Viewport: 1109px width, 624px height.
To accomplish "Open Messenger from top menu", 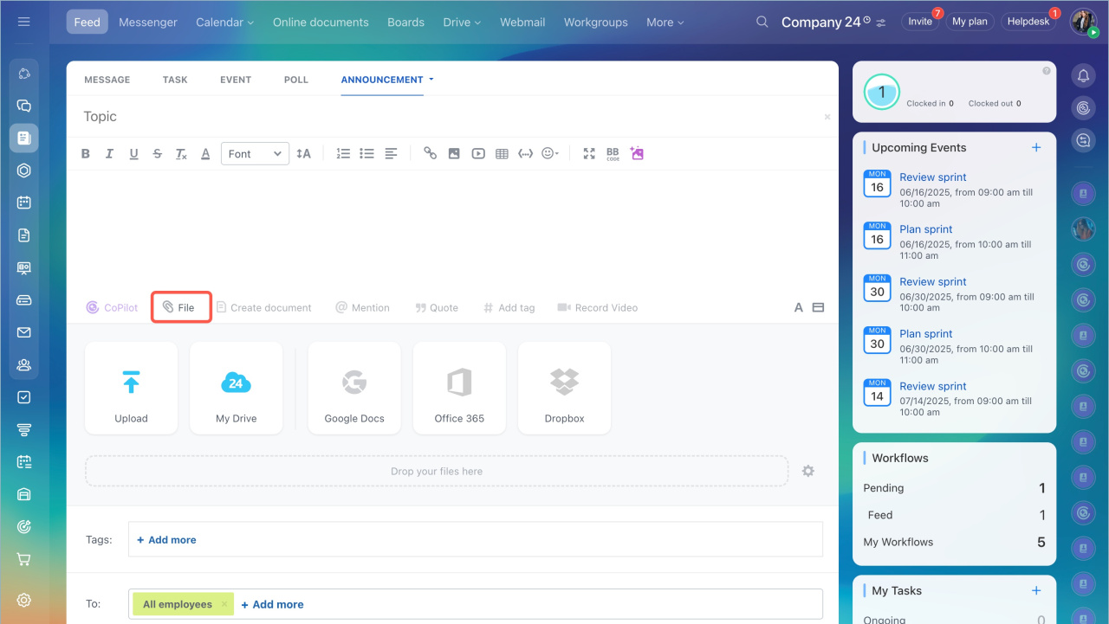I will (x=148, y=23).
